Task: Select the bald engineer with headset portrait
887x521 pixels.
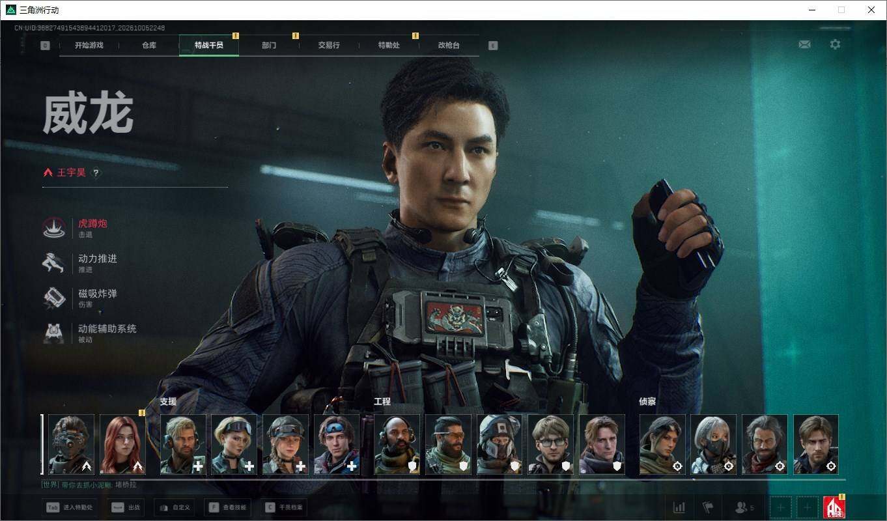Action: click(x=397, y=444)
